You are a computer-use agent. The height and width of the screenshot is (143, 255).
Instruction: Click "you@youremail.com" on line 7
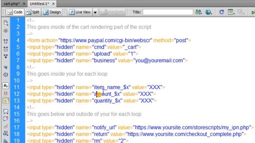pos(159,60)
